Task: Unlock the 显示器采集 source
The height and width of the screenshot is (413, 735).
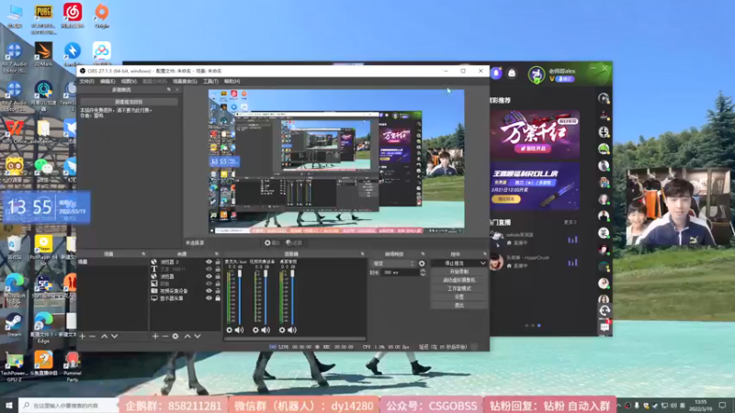Action: (x=218, y=297)
